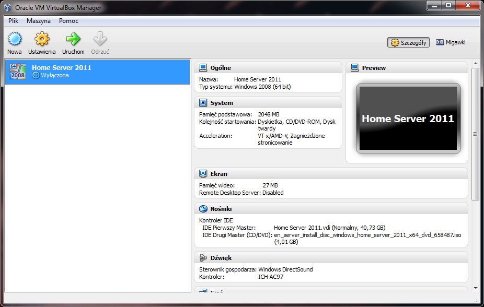
Task: Open the Maszyna menu
Action: click(39, 21)
